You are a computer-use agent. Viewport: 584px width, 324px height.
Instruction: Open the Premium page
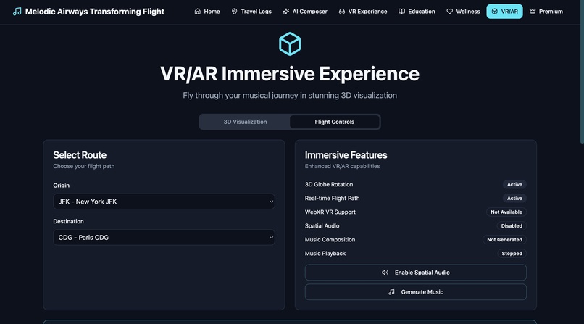(546, 12)
